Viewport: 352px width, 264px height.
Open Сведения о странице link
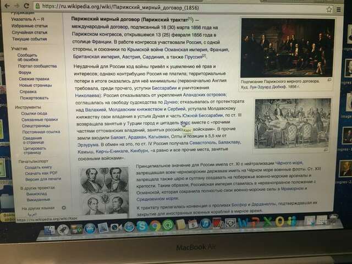[34, 140]
